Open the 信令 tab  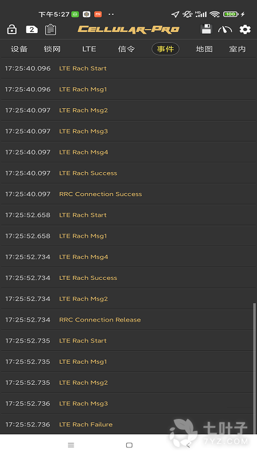[x=126, y=49]
